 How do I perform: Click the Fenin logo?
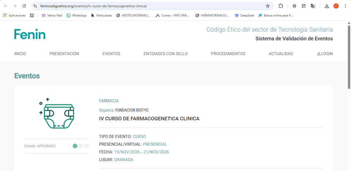[30, 34]
